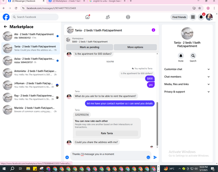The width and height of the screenshot is (218, 172).
Task: Open Aziza conversation in list
Action: pos(31,61)
